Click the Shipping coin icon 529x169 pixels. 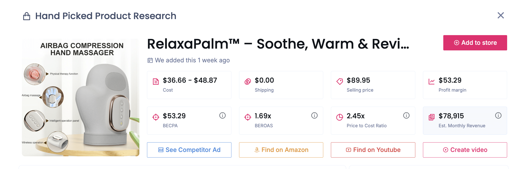click(x=248, y=81)
